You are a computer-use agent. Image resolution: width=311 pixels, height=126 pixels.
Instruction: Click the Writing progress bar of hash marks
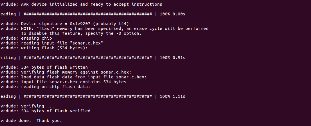[x=87, y=58]
